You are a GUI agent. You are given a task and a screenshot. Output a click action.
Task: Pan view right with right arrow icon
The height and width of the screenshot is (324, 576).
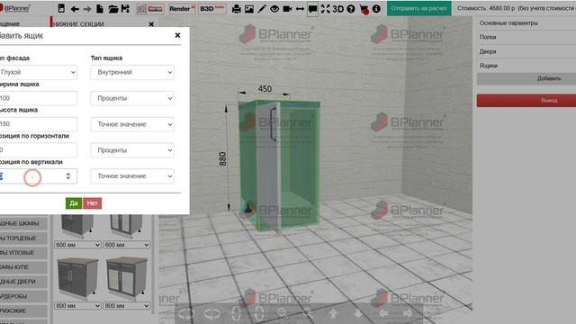click(x=408, y=313)
